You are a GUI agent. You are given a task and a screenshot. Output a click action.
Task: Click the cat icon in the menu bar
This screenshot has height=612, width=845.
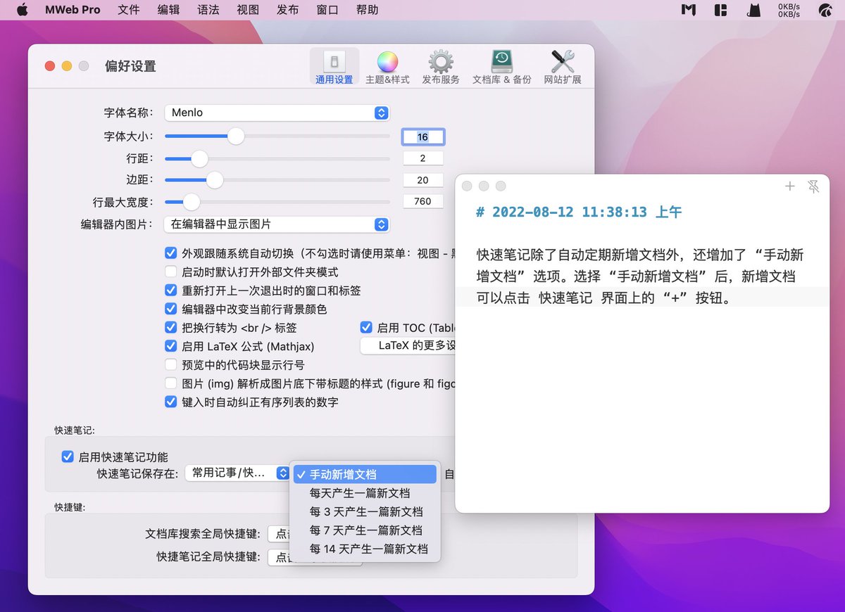pos(753,10)
